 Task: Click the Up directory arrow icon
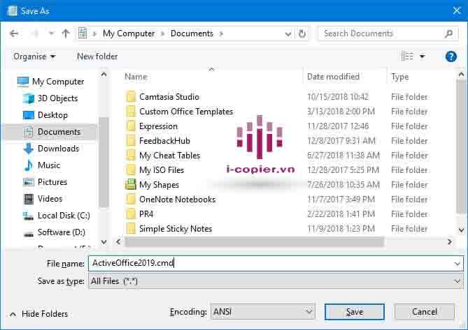(66, 33)
